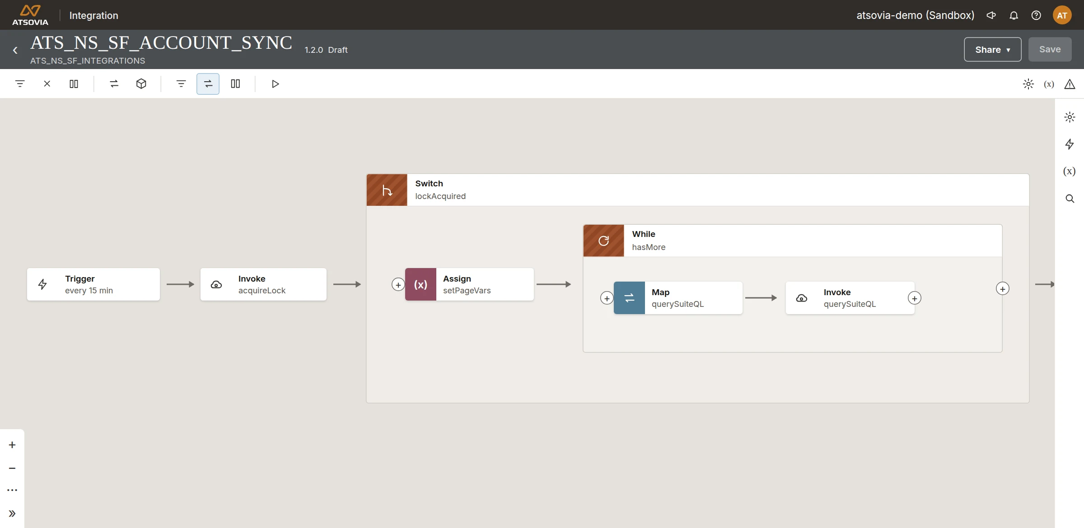Viewport: 1084px width, 528px height.
Task: Select the While hasMore header
Action: point(793,241)
